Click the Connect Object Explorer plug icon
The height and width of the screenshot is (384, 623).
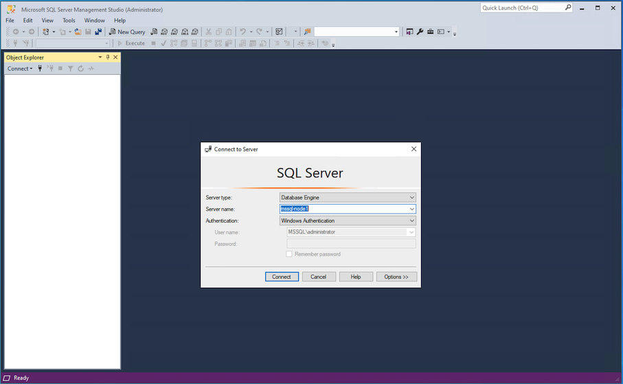click(40, 69)
